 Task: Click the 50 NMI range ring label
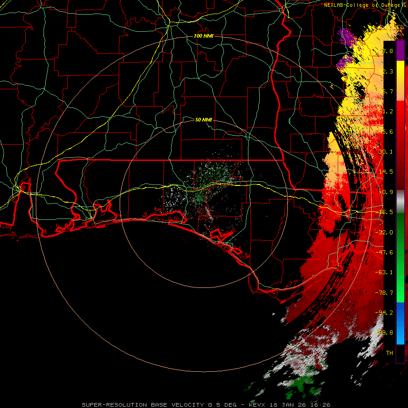[x=204, y=120]
